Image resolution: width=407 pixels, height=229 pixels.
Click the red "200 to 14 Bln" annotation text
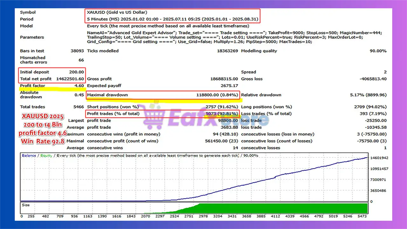pyautogui.click(x=42, y=124)
